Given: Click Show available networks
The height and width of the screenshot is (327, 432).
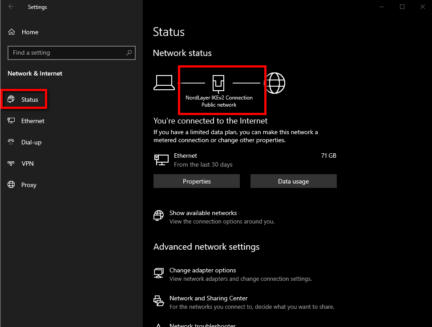Looking at the screenshot, I should click(203, 213).
